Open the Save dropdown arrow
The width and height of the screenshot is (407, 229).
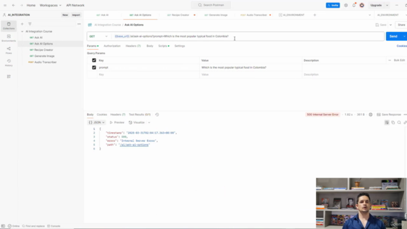point(390,25)
